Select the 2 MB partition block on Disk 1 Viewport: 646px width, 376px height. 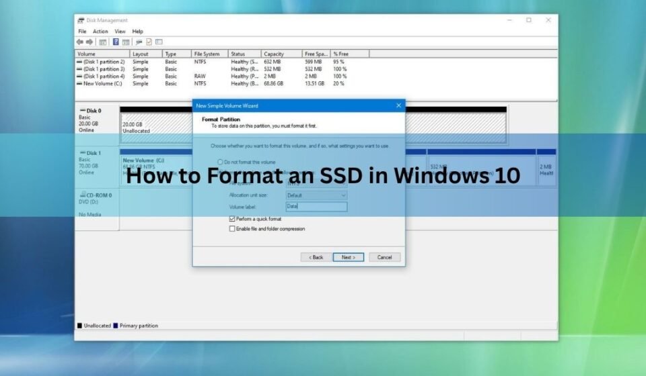[546, 169]
